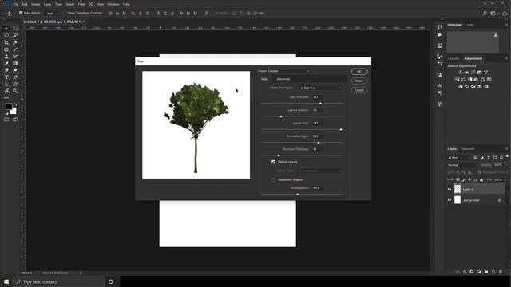Click the add layer style fx icon
The width and height of the screenshot is (511, 287).
point(465,272)
